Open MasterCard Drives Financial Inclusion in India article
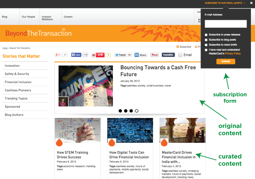The image size is (255, 179). (x=179, y=157)
